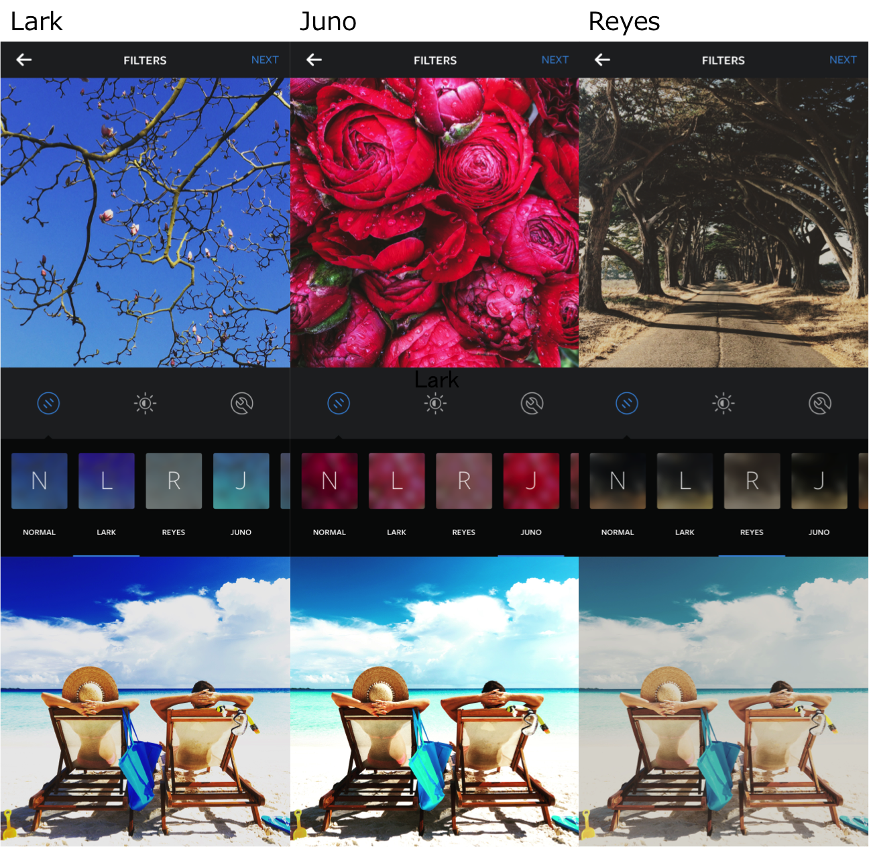This screenshot has width=869, height=847.
Task: Open the wrench edit tools icon in the Lark panel
Action: click(241, 403)
